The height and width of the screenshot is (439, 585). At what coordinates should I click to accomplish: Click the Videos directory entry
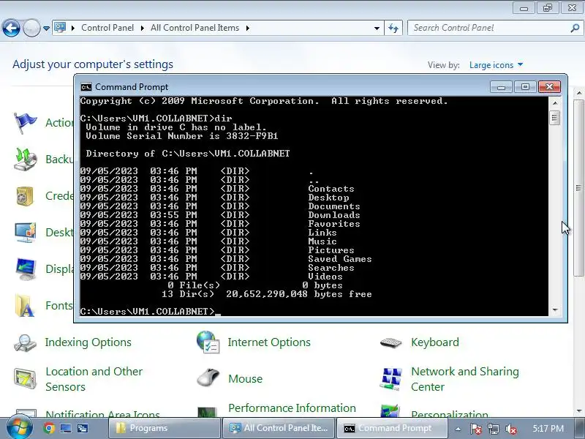coord(325,277)
